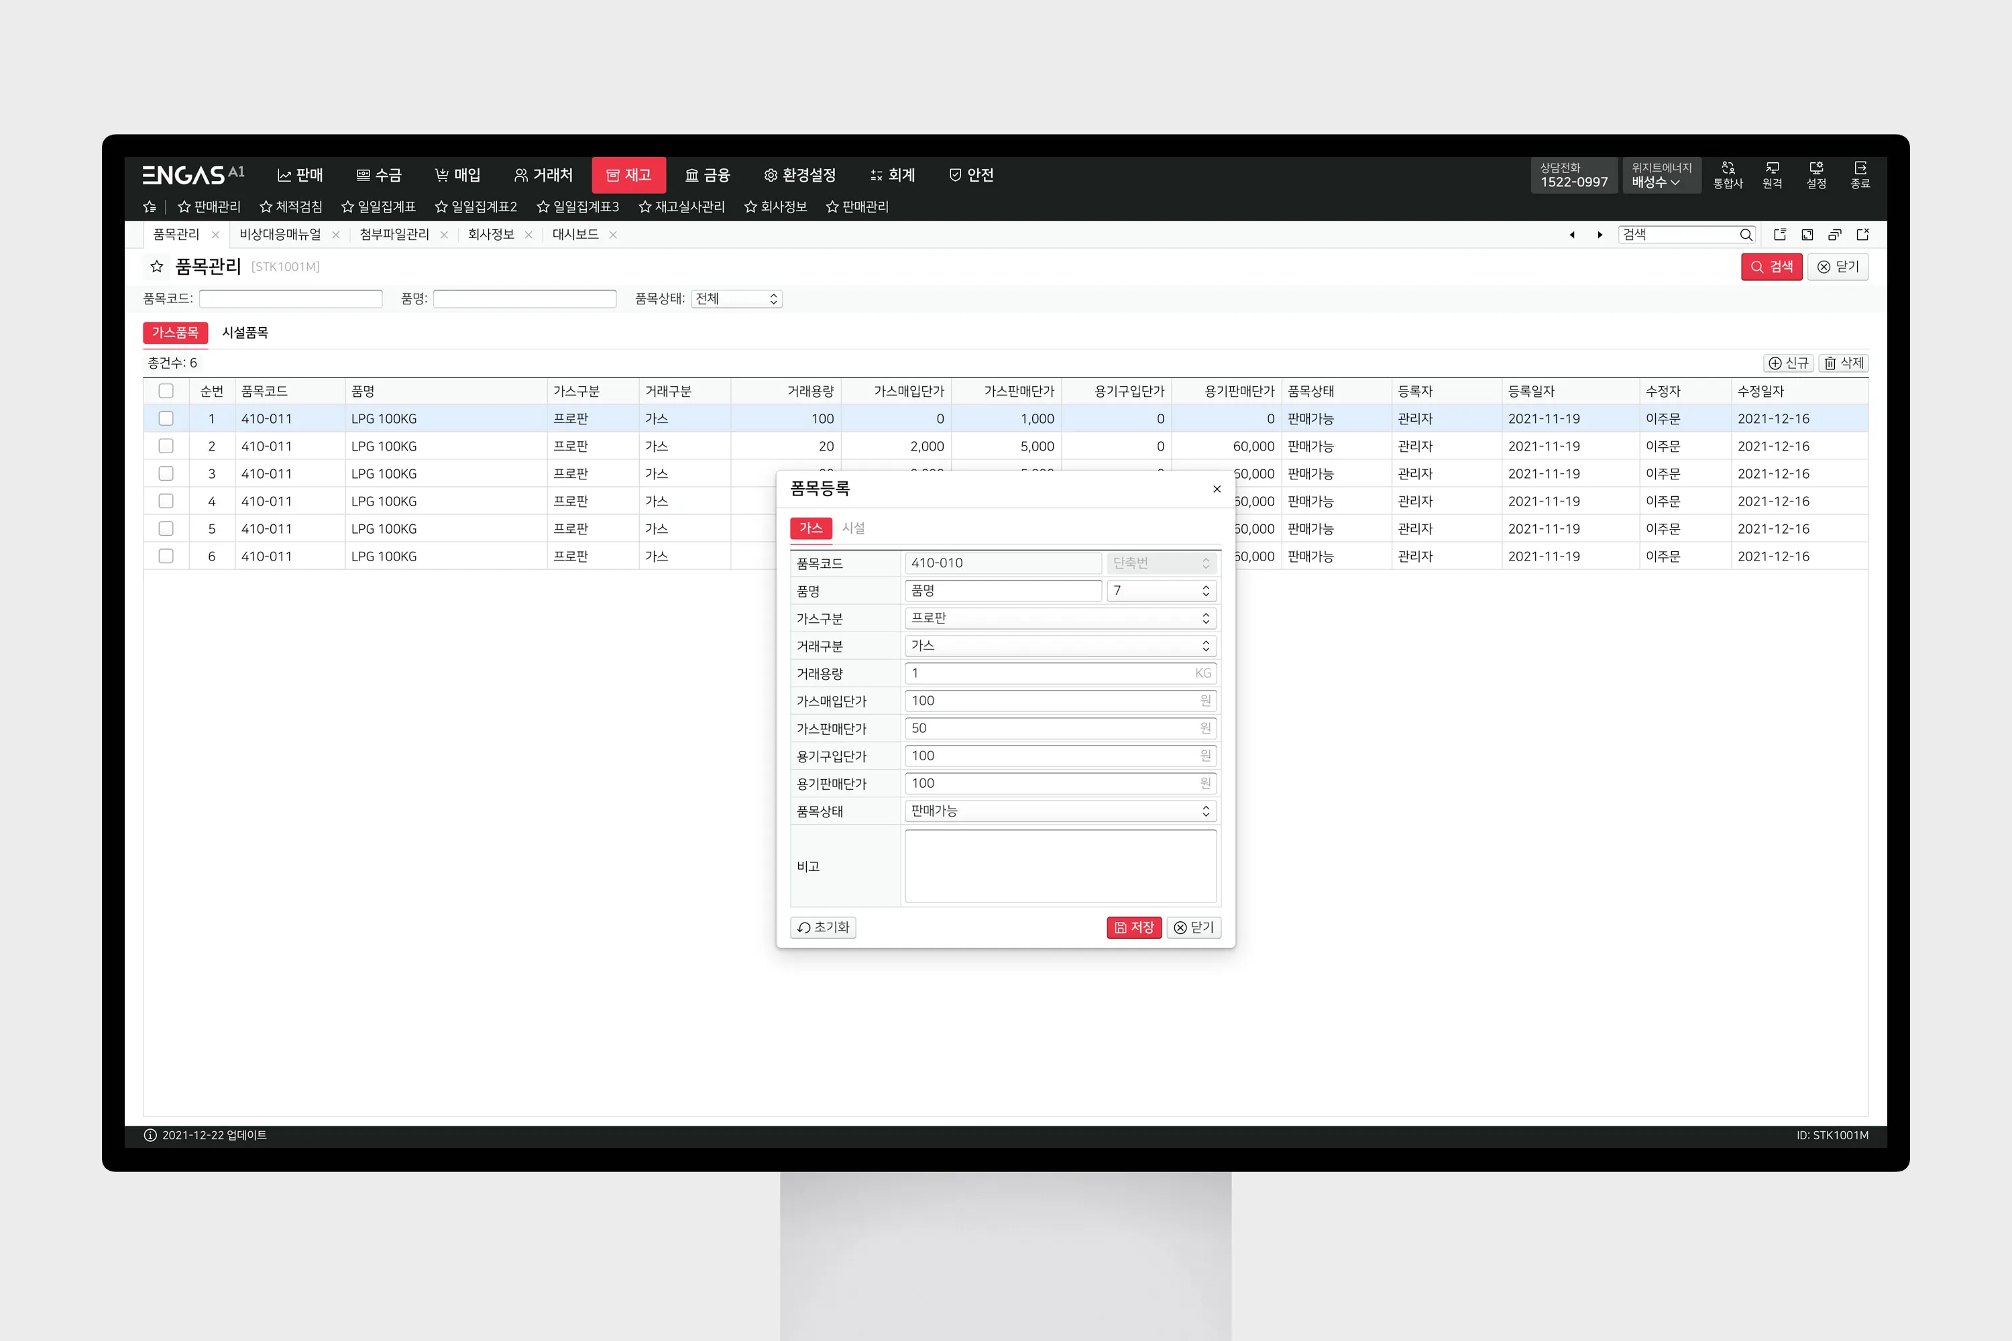Switch to the 시설품목 tab
The image size is (2012, 1341).
tap(245, 333)
